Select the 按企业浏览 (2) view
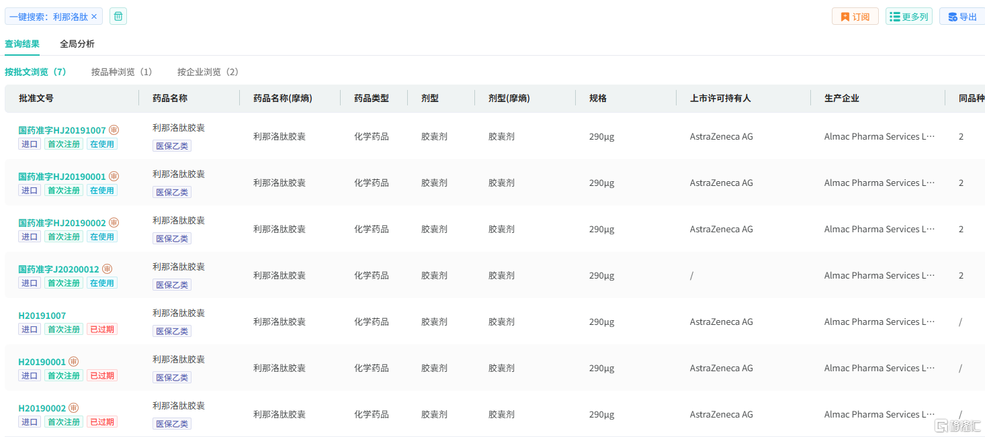Viewport: 985px width, 437px height. (208, 72)
